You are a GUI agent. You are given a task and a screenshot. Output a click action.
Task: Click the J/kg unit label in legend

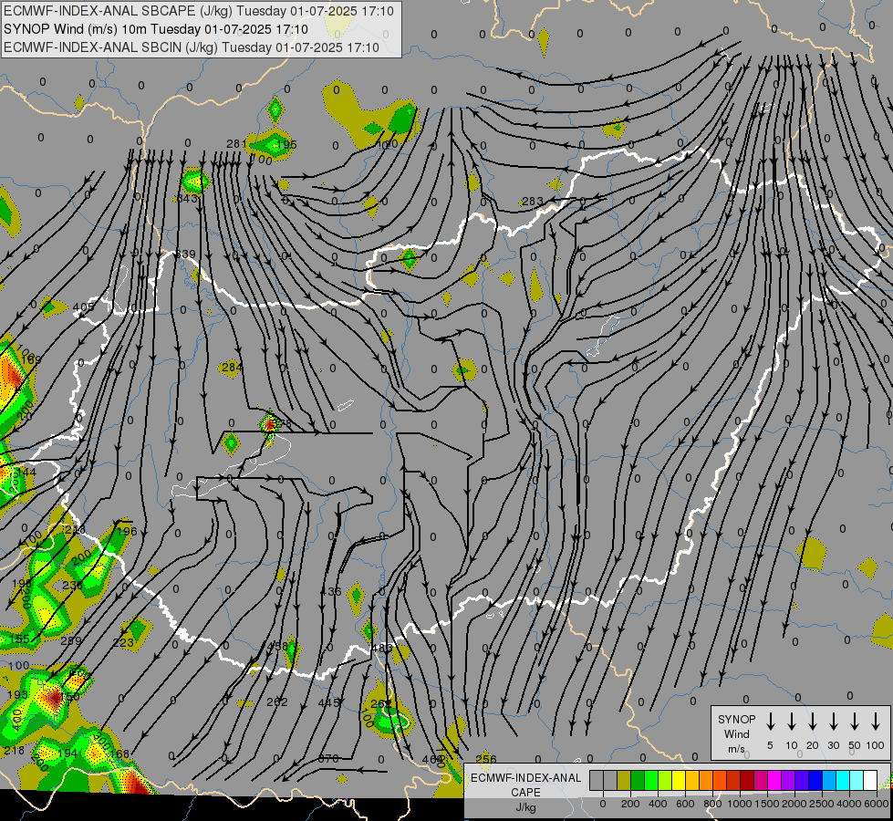[525, 807]
